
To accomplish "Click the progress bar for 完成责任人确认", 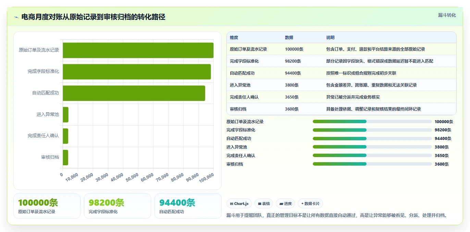I will pyautogui.click(x=372, y=155).
